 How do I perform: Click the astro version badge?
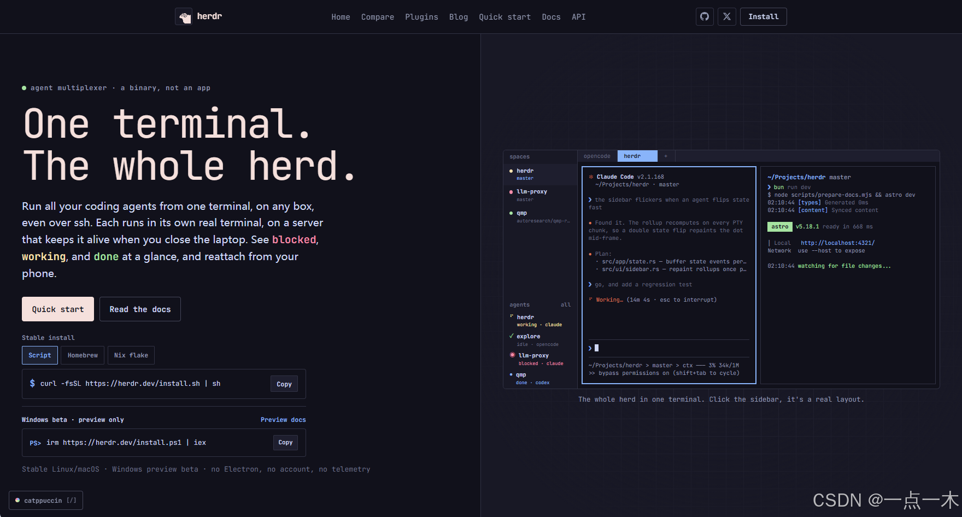click(x=780, y=226)
